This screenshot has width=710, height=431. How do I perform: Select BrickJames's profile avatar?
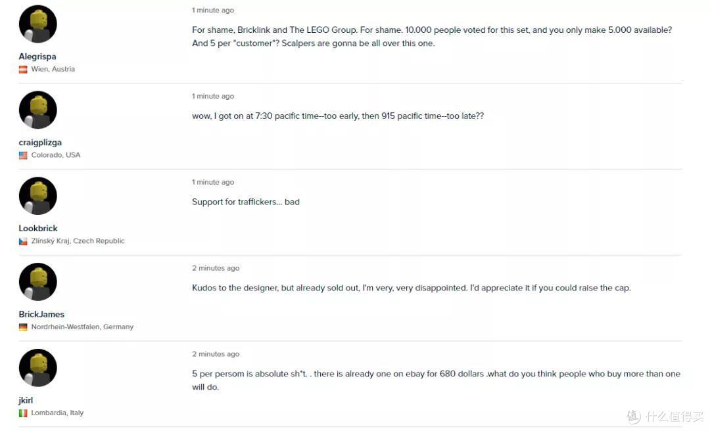pyautogui.click(x=38, y=282)
